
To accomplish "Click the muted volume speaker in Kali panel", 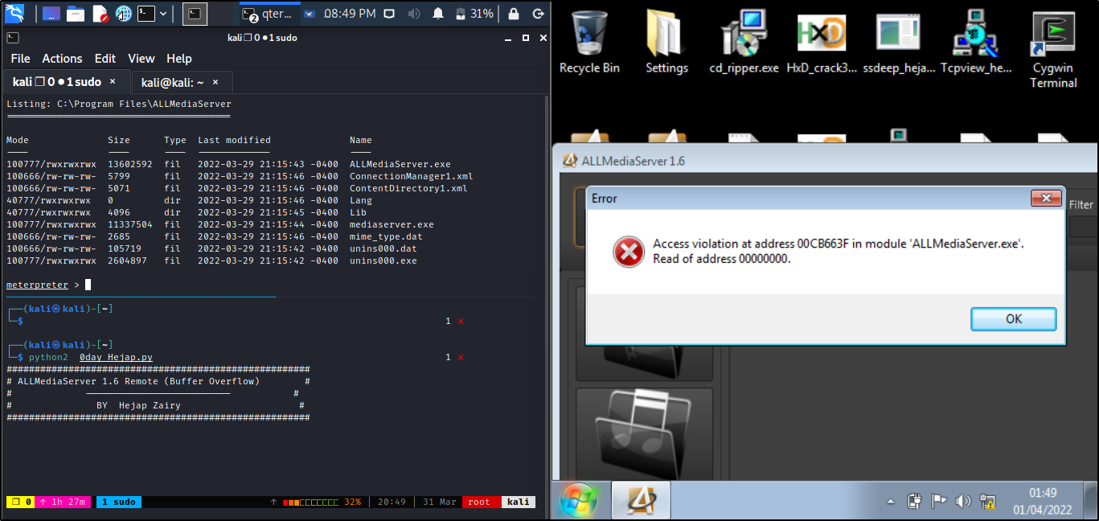I will pos(413,14).
